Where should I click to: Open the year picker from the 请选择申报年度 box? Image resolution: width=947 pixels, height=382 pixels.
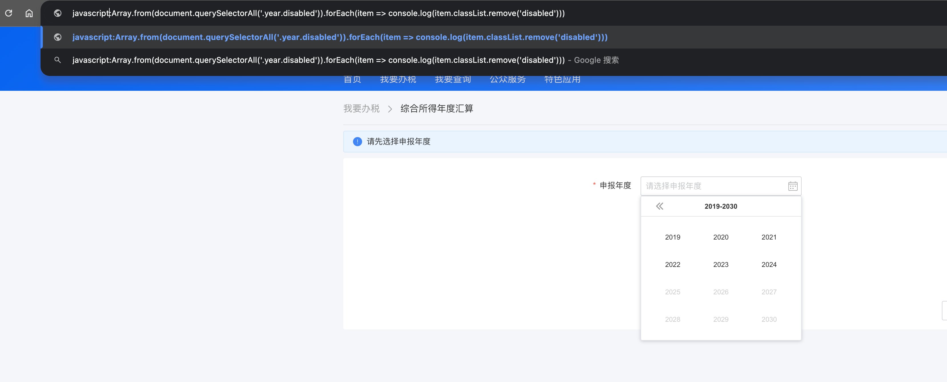[x=699, y=186]
